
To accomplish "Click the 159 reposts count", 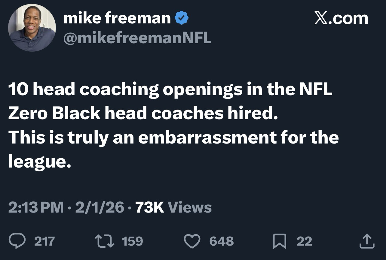I will pos(132,241).
